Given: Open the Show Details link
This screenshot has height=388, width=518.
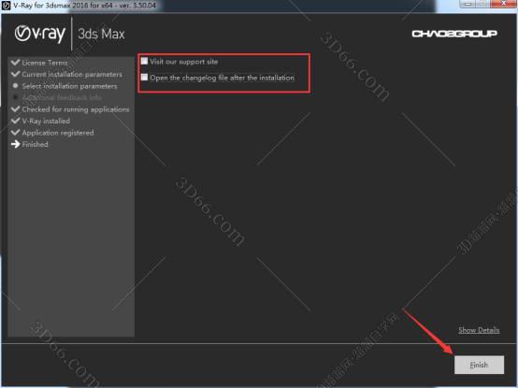Looking at the screenshot, I should tap(479, 330).
